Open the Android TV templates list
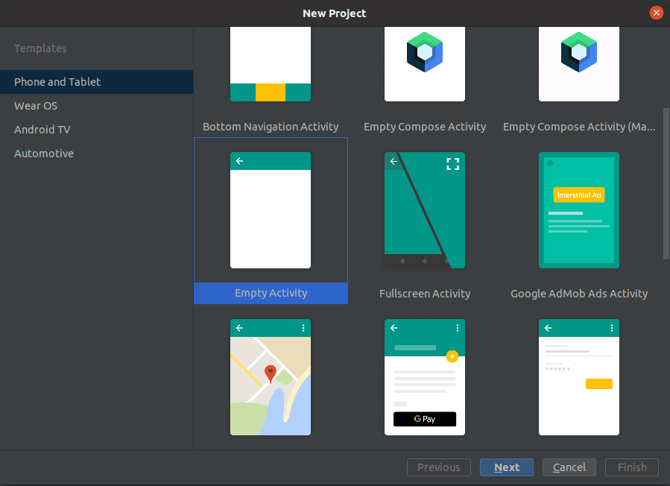 pyautogui.click(x=42, y=130)
